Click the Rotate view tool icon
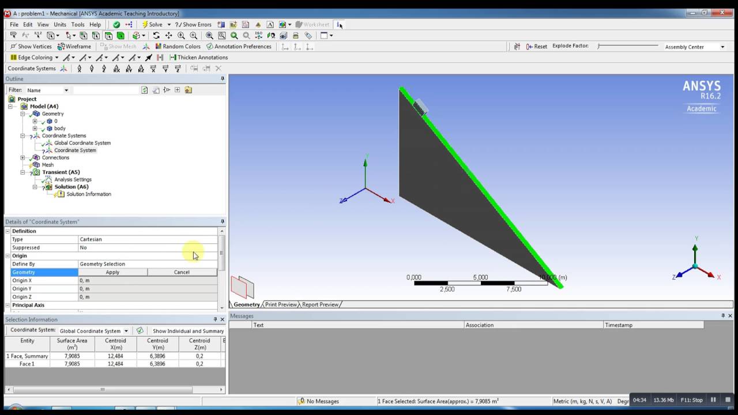 (156, 36)
